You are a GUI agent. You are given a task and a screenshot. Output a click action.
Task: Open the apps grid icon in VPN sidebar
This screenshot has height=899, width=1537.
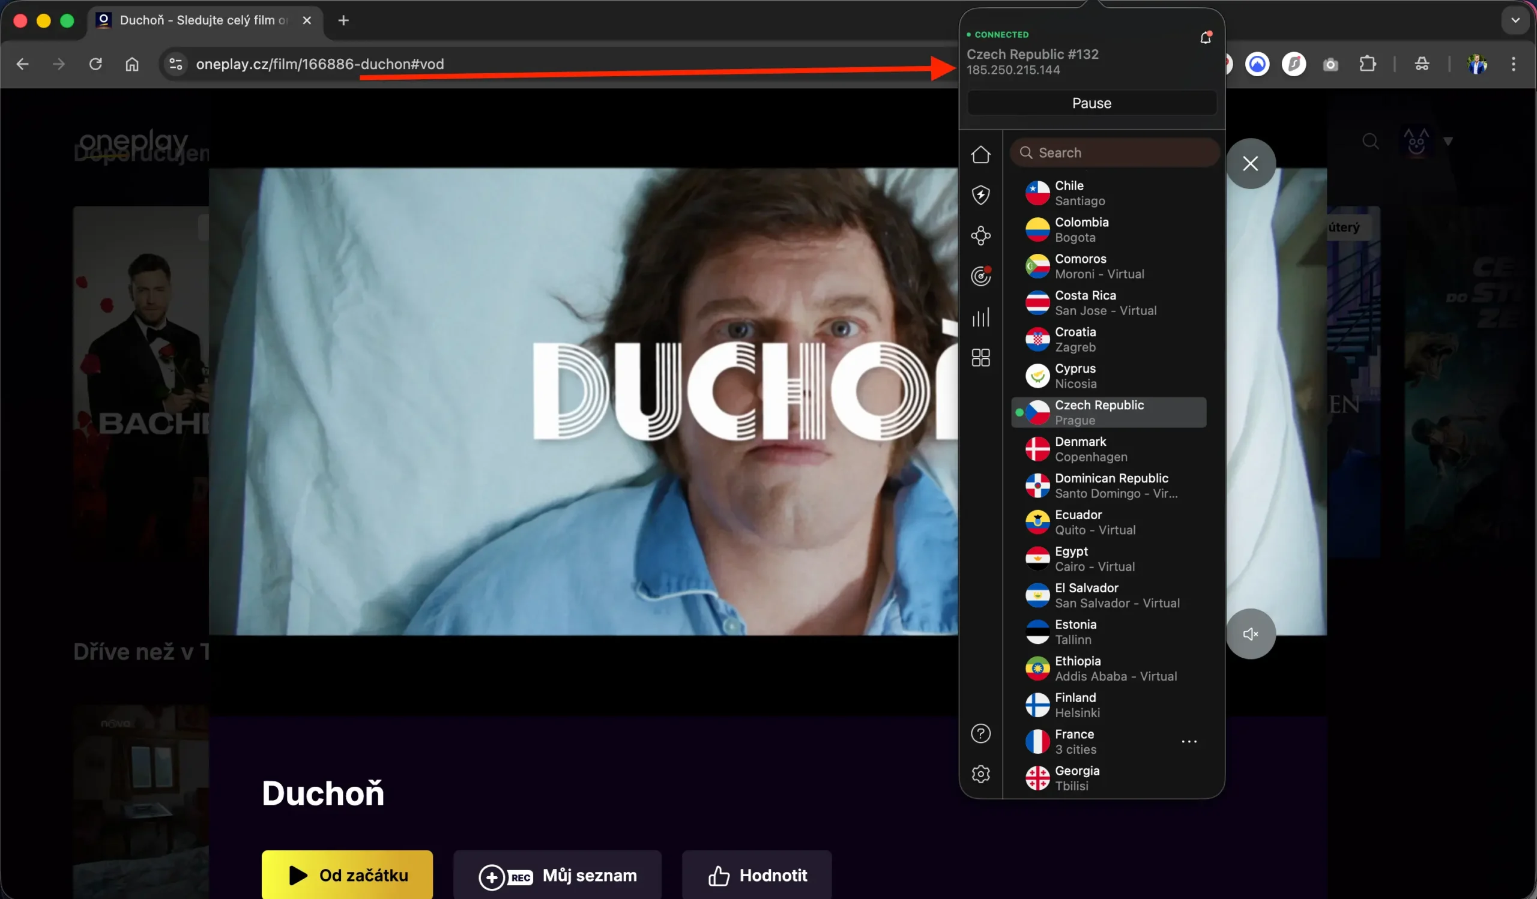click(981, 358)
